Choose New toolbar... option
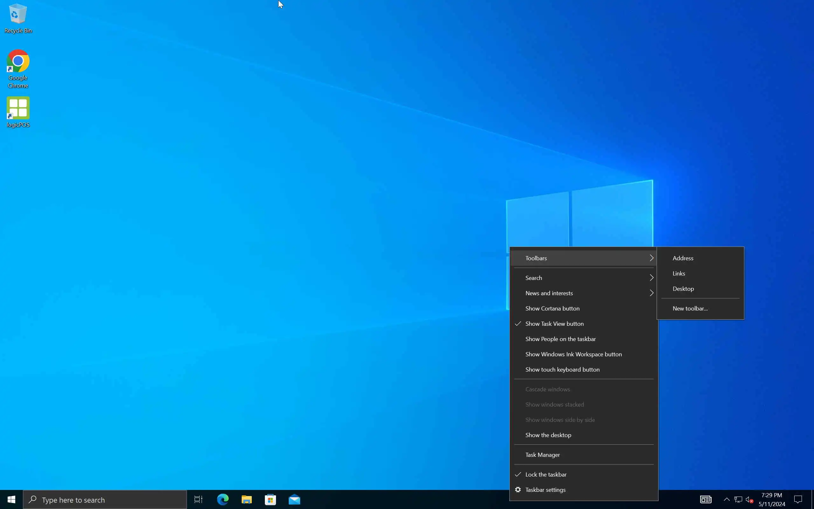Screen dimensions: 814x509 [x=690, y=308]
